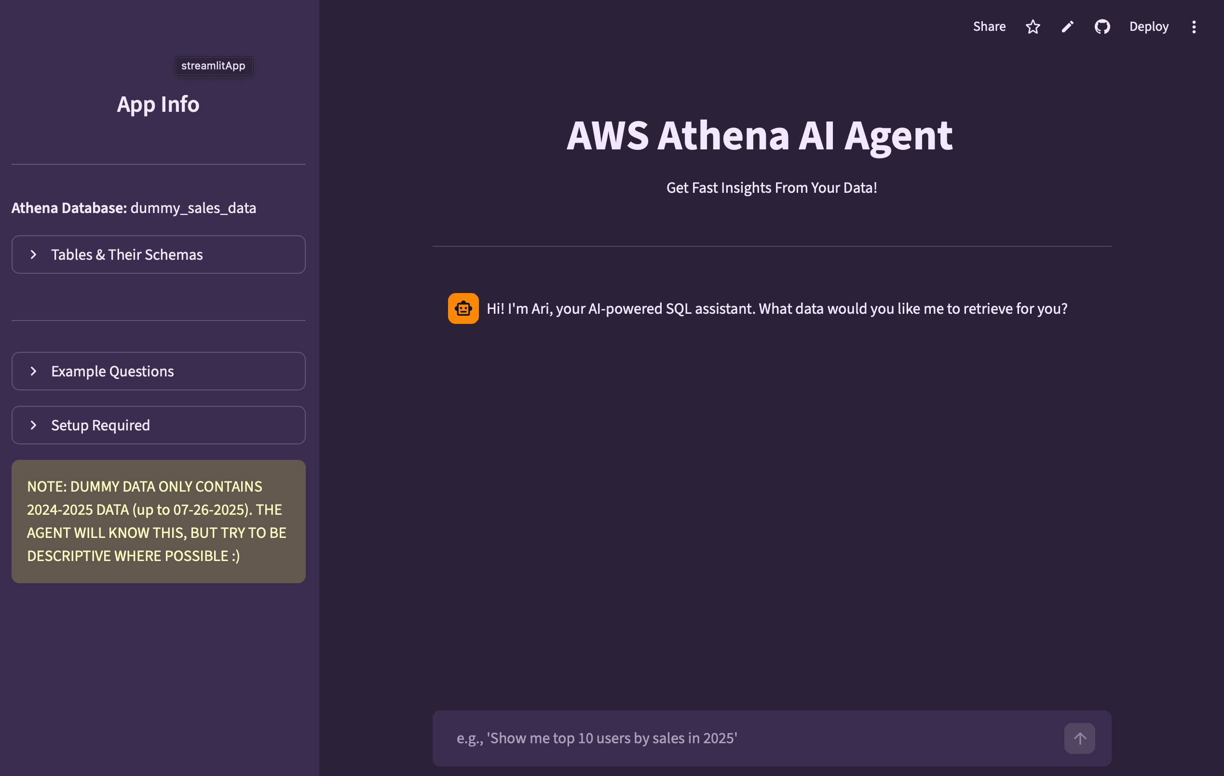Click the App Info heading
Viewport: 1224px width, 776px height.
pos(158,104)
